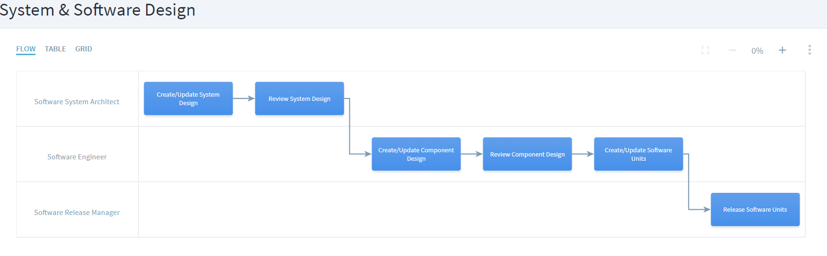Click the System & Software Design page title
Screen dimensions: 827x256
pos(97,10)
